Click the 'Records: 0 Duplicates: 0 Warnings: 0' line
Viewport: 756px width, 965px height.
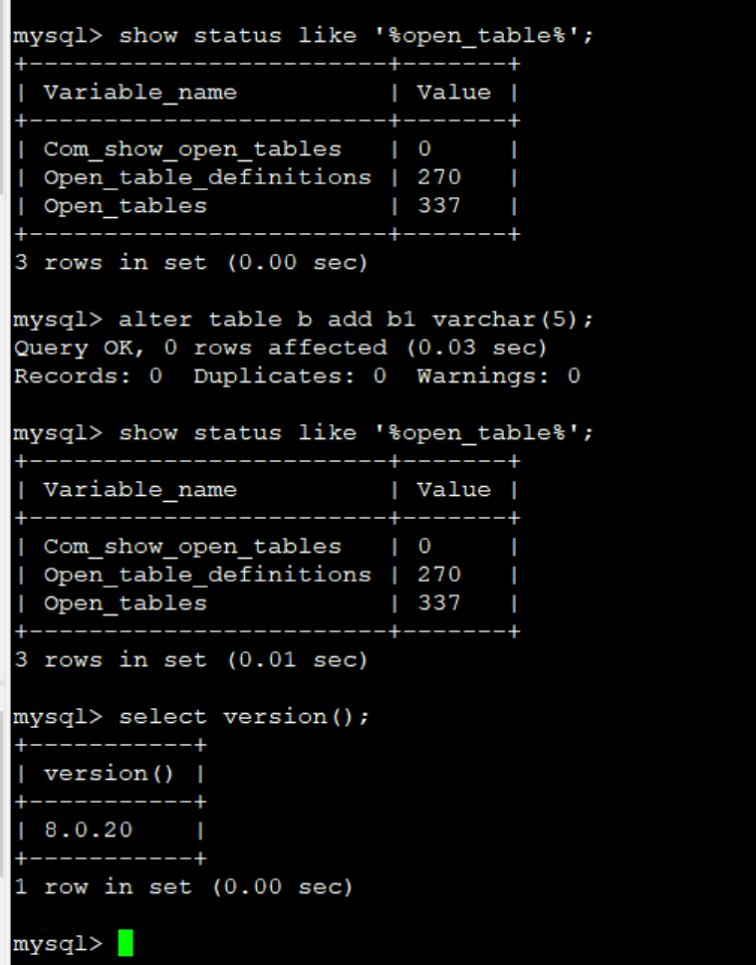298,376
